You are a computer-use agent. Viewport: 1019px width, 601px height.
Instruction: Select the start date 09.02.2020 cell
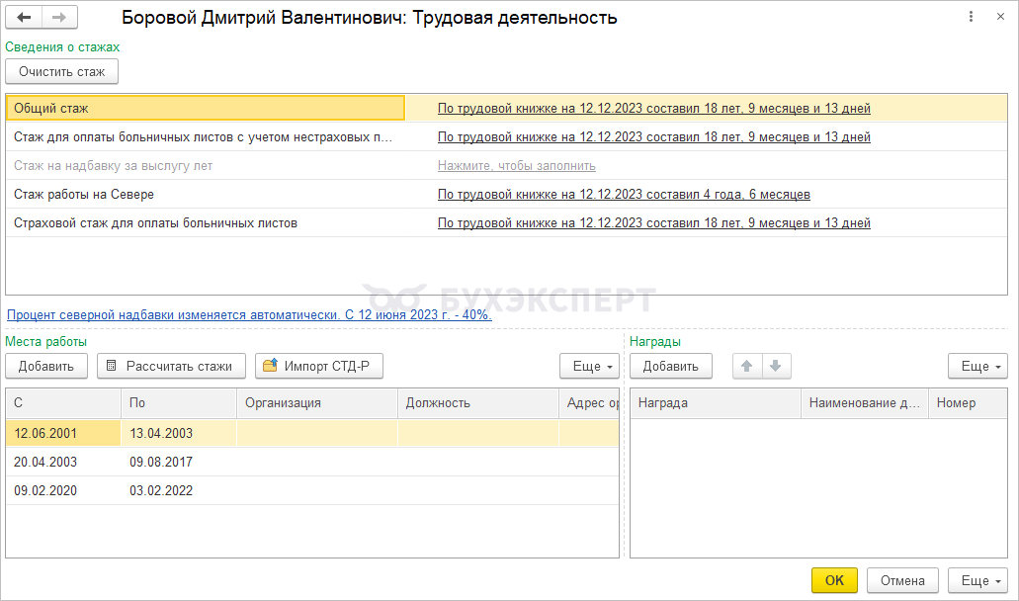click(x=63, y=490)
